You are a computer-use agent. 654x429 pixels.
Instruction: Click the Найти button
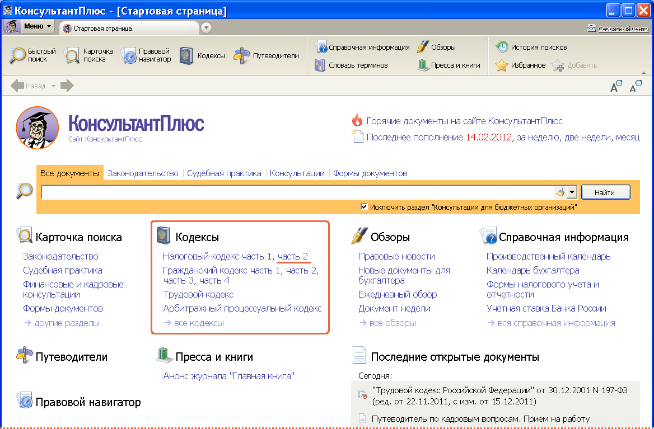(x=605, y=192)
